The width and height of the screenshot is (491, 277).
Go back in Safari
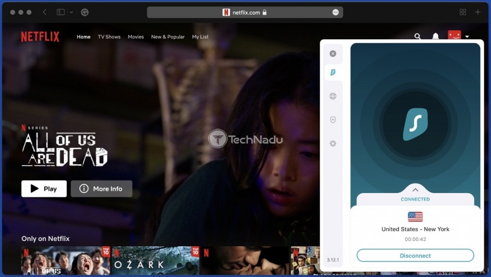point(45,12)
